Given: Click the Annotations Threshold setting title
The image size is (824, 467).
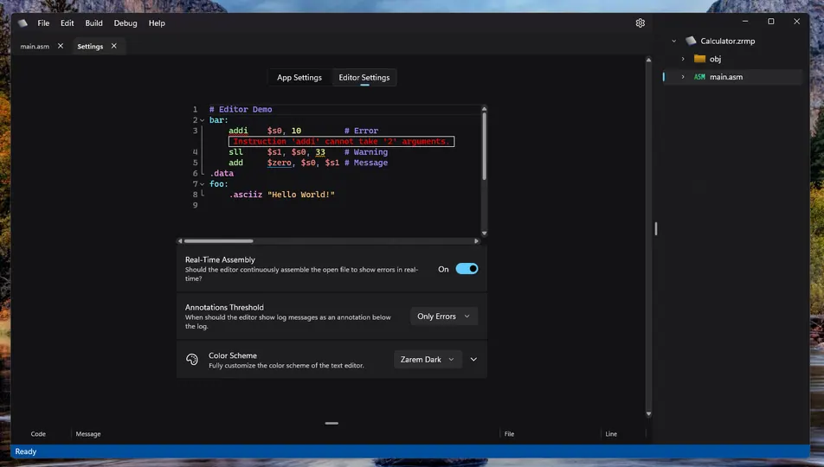Looking at the screenshot, I should (x=224, y=307).
